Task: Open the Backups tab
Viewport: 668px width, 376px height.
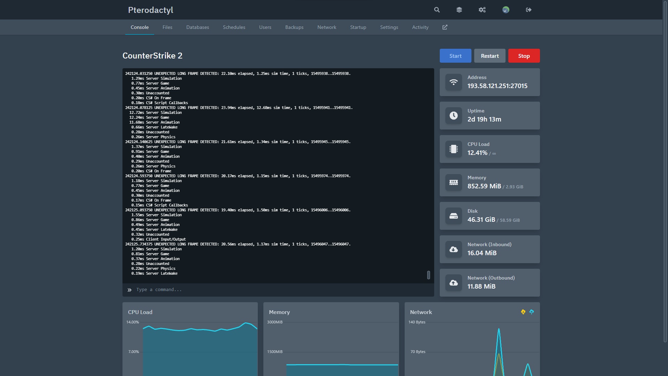Action: [294, 27]
